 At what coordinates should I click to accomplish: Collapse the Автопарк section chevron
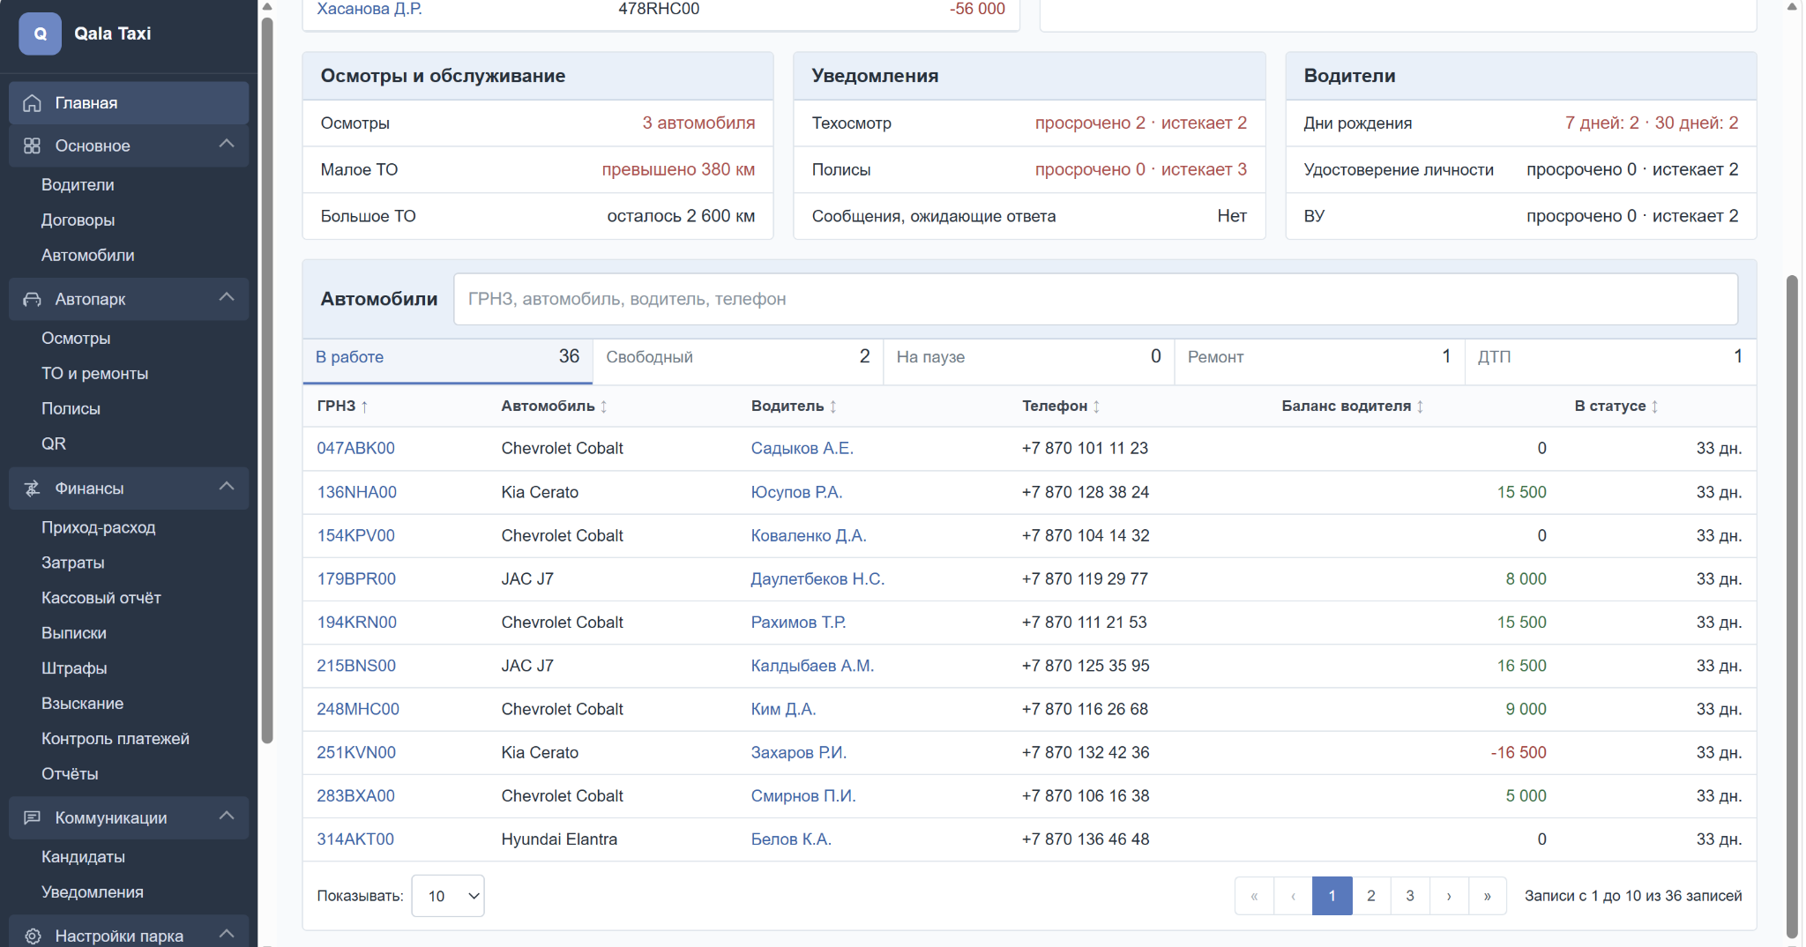click(x=227, y=298)
